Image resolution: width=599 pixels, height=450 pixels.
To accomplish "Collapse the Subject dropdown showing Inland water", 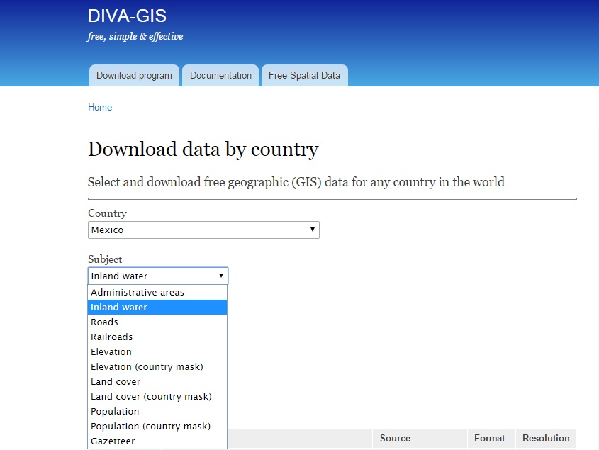I will (158, 276).
